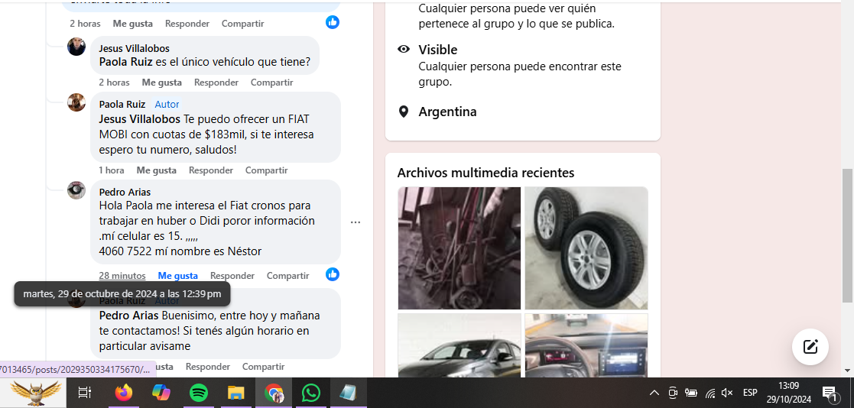
Task: Click Compartir under Jesus Villalobos's comment
Action: (271, 83)
